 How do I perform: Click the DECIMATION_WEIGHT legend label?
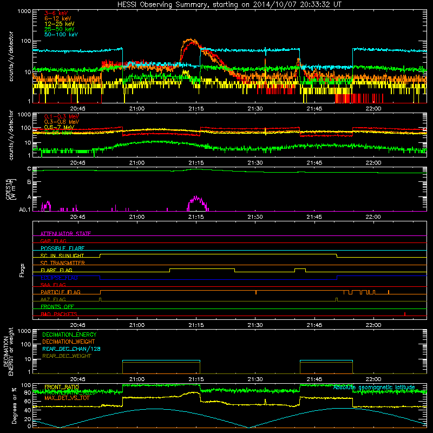click(x=69, y=342)
